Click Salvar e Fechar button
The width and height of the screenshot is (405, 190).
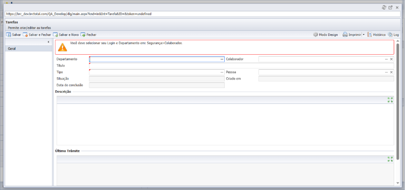coord(37,35)
